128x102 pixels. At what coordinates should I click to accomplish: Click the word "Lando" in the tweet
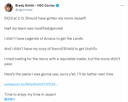tap(78, 39)
